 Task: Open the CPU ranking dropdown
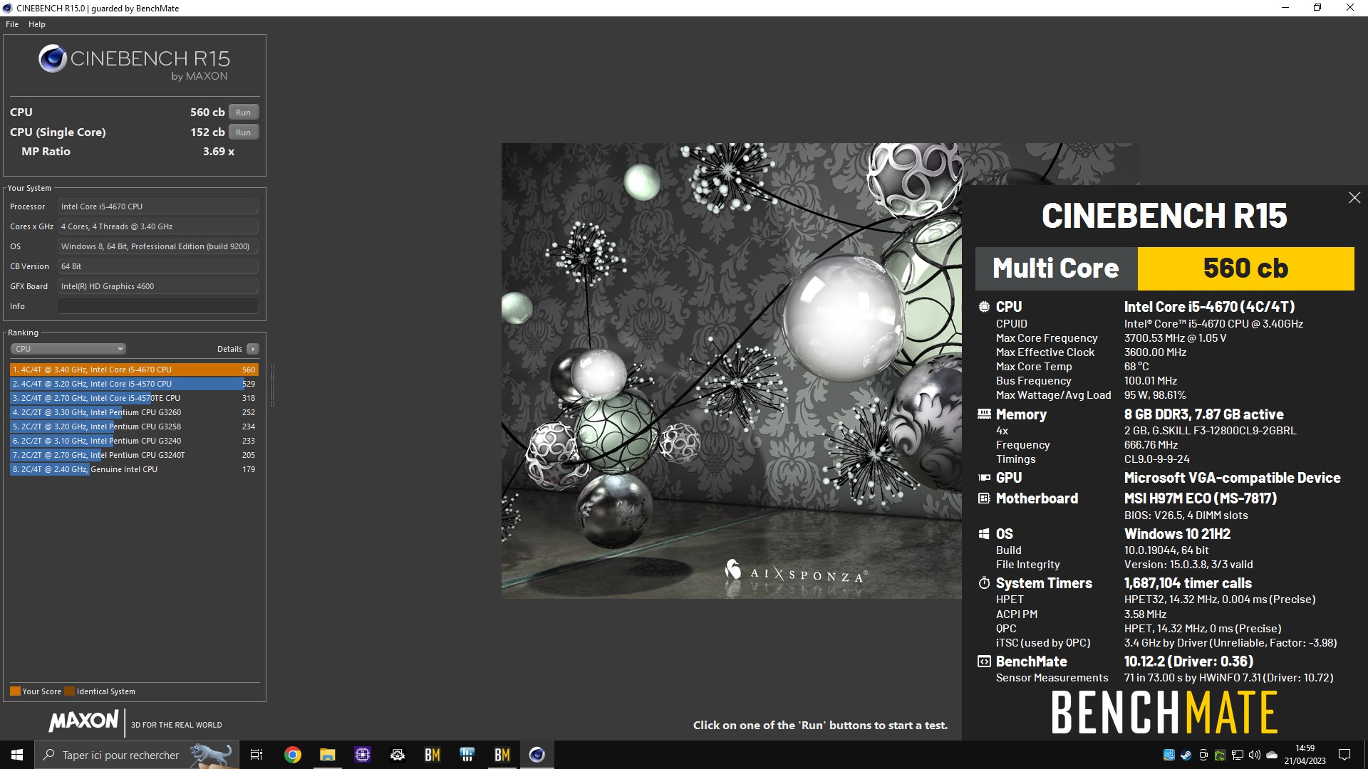coord(68,349)
